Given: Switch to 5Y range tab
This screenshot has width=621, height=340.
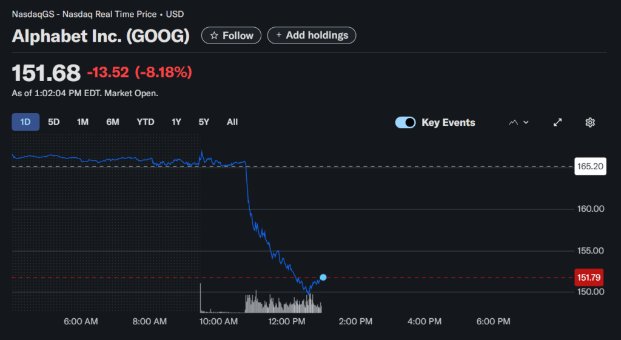Looking at the screenshot, I should [204, 122].
